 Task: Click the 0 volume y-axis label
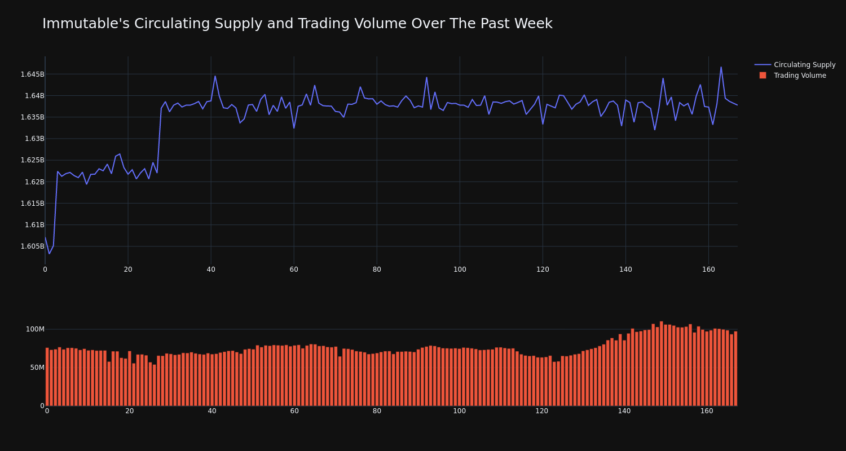pos(42,406)
